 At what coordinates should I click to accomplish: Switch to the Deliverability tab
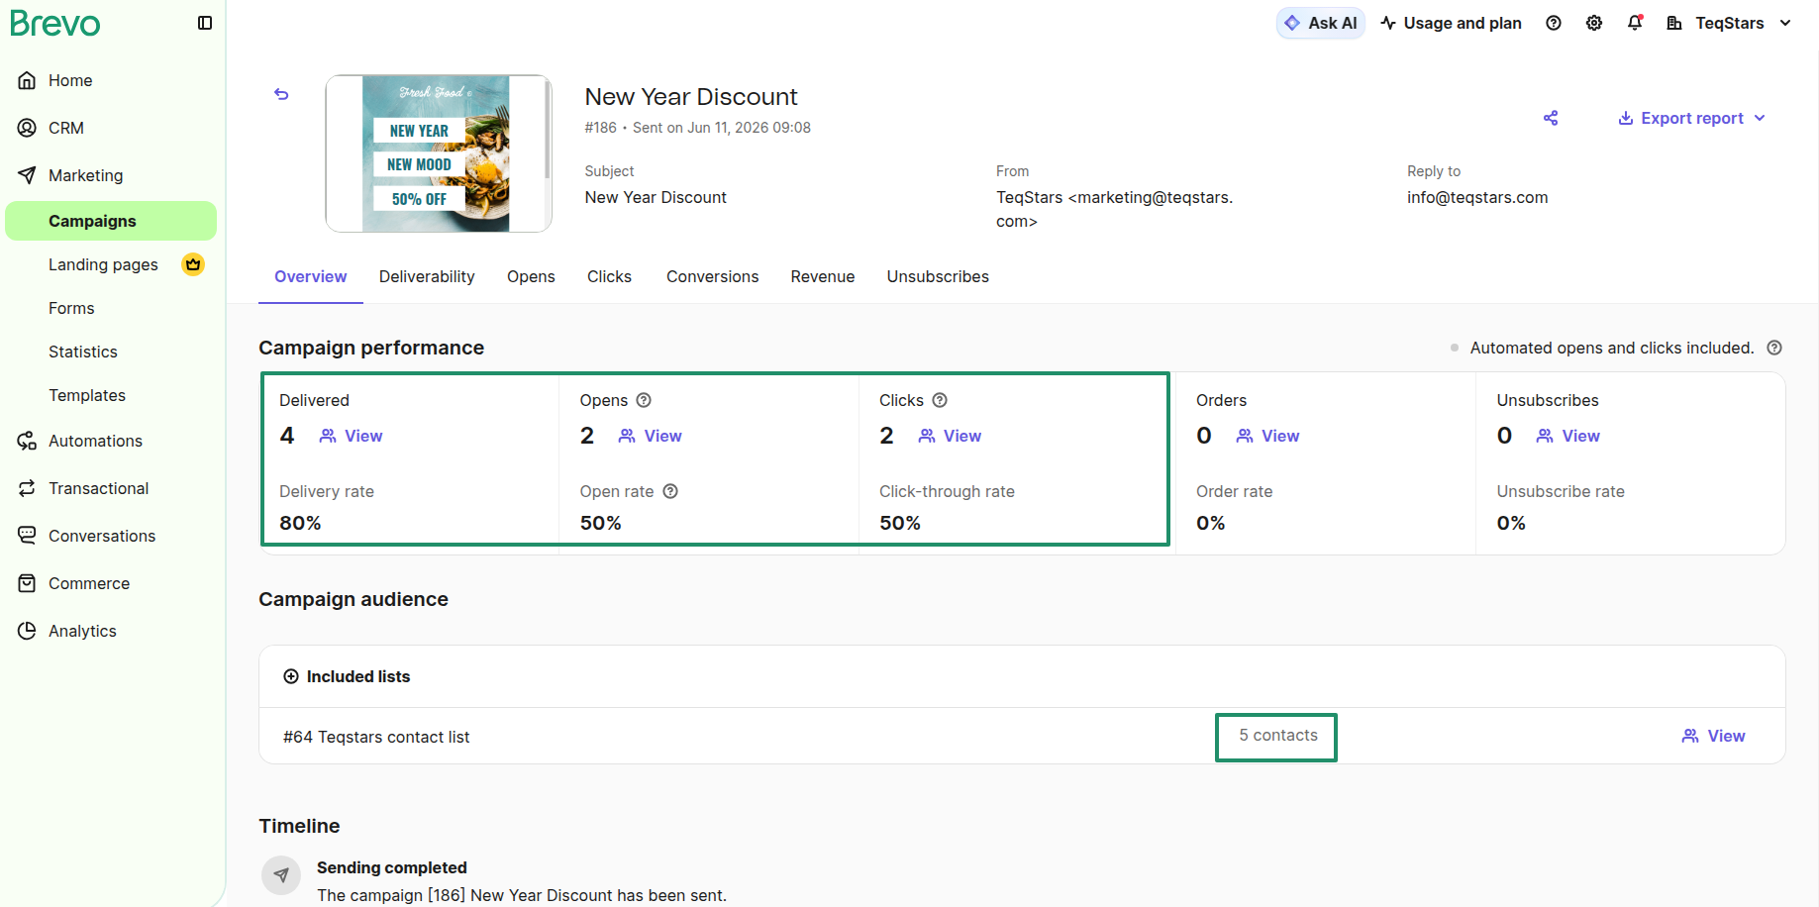pyautogui.click(x=427, y=276)
